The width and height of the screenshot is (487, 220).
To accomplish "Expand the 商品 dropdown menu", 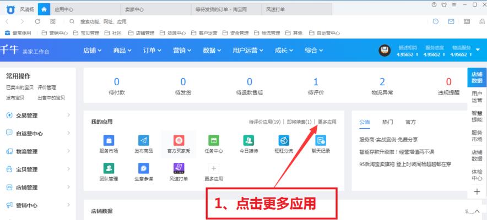I will click(x=122, y=50).
